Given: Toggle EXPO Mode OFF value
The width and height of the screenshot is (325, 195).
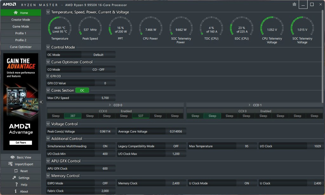Looking at the screenshot, I should click(105, 183).
